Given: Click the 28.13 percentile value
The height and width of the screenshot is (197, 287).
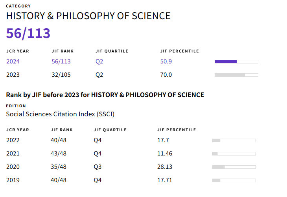Looking at the screenshot, I should (165, 167).
